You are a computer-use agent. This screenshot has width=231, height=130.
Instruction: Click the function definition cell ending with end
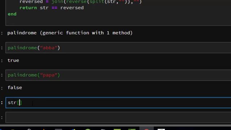click(x=118, y=13)
